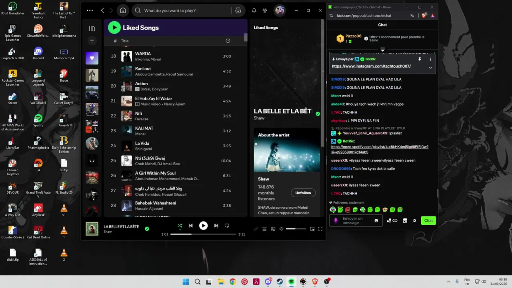
Task: Skip to next track in Spotify
Action: coord(216,226)
